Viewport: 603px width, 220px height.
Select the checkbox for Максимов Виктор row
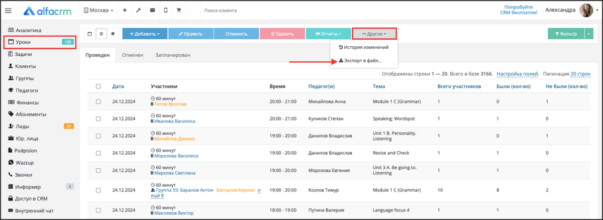point(98,210)
